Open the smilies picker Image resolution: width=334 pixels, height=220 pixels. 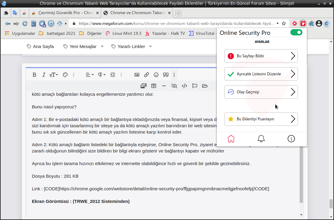[x=156, y=75]
